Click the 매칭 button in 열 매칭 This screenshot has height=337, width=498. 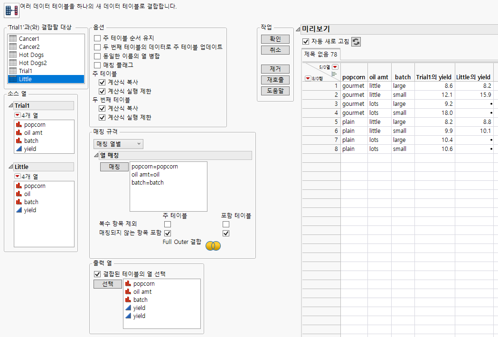pos(114,167)
